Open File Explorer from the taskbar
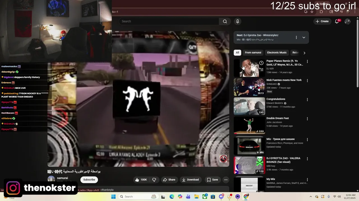Screen dimensions: 359x201 pyautogui.click(x=197, y=197)
